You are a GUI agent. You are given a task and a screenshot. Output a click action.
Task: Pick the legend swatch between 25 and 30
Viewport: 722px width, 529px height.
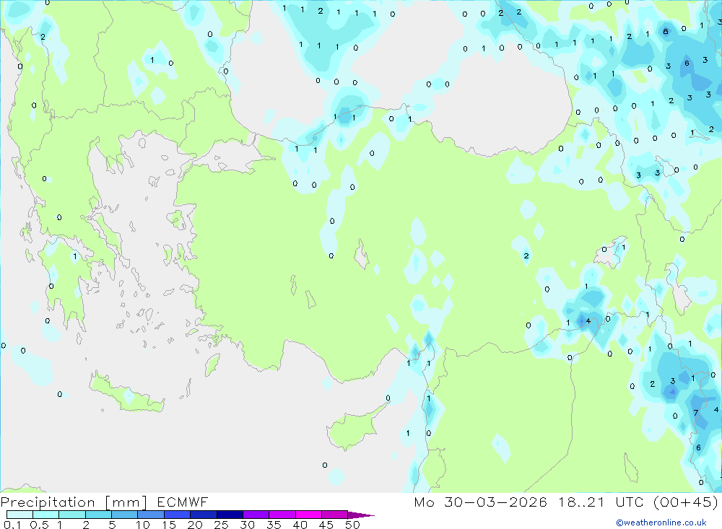pyautogui.click(x=230, y=515)
